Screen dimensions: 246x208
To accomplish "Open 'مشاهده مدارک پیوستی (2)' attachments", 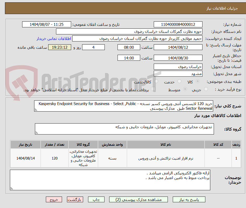I will pyautogui.click(x=138, y=199).
